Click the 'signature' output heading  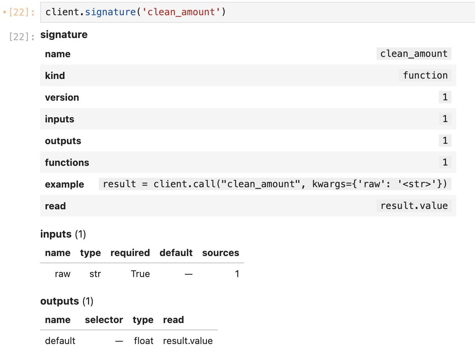pyautogui.click(x=64, y=34)
